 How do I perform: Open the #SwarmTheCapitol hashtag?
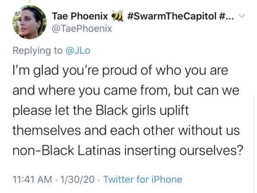point(171,16)
